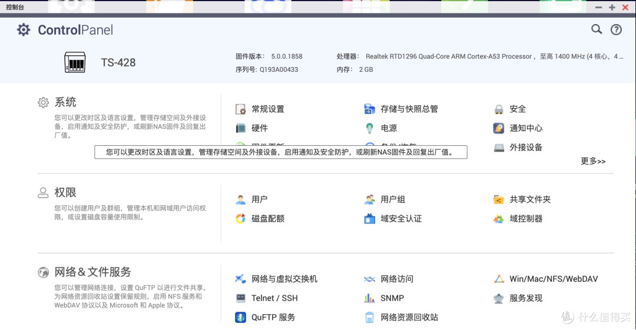This screenshot has height=330, width=636.
Task: Click the 用户组 text link
Action: click(393, 199)
